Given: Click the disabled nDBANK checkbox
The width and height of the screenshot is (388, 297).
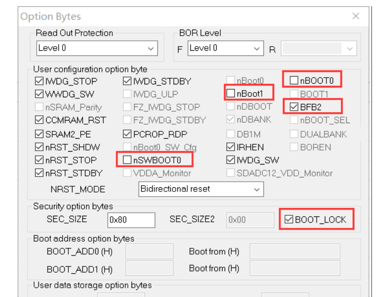Looking at the screenshot, I should click(x=230, y=120).
